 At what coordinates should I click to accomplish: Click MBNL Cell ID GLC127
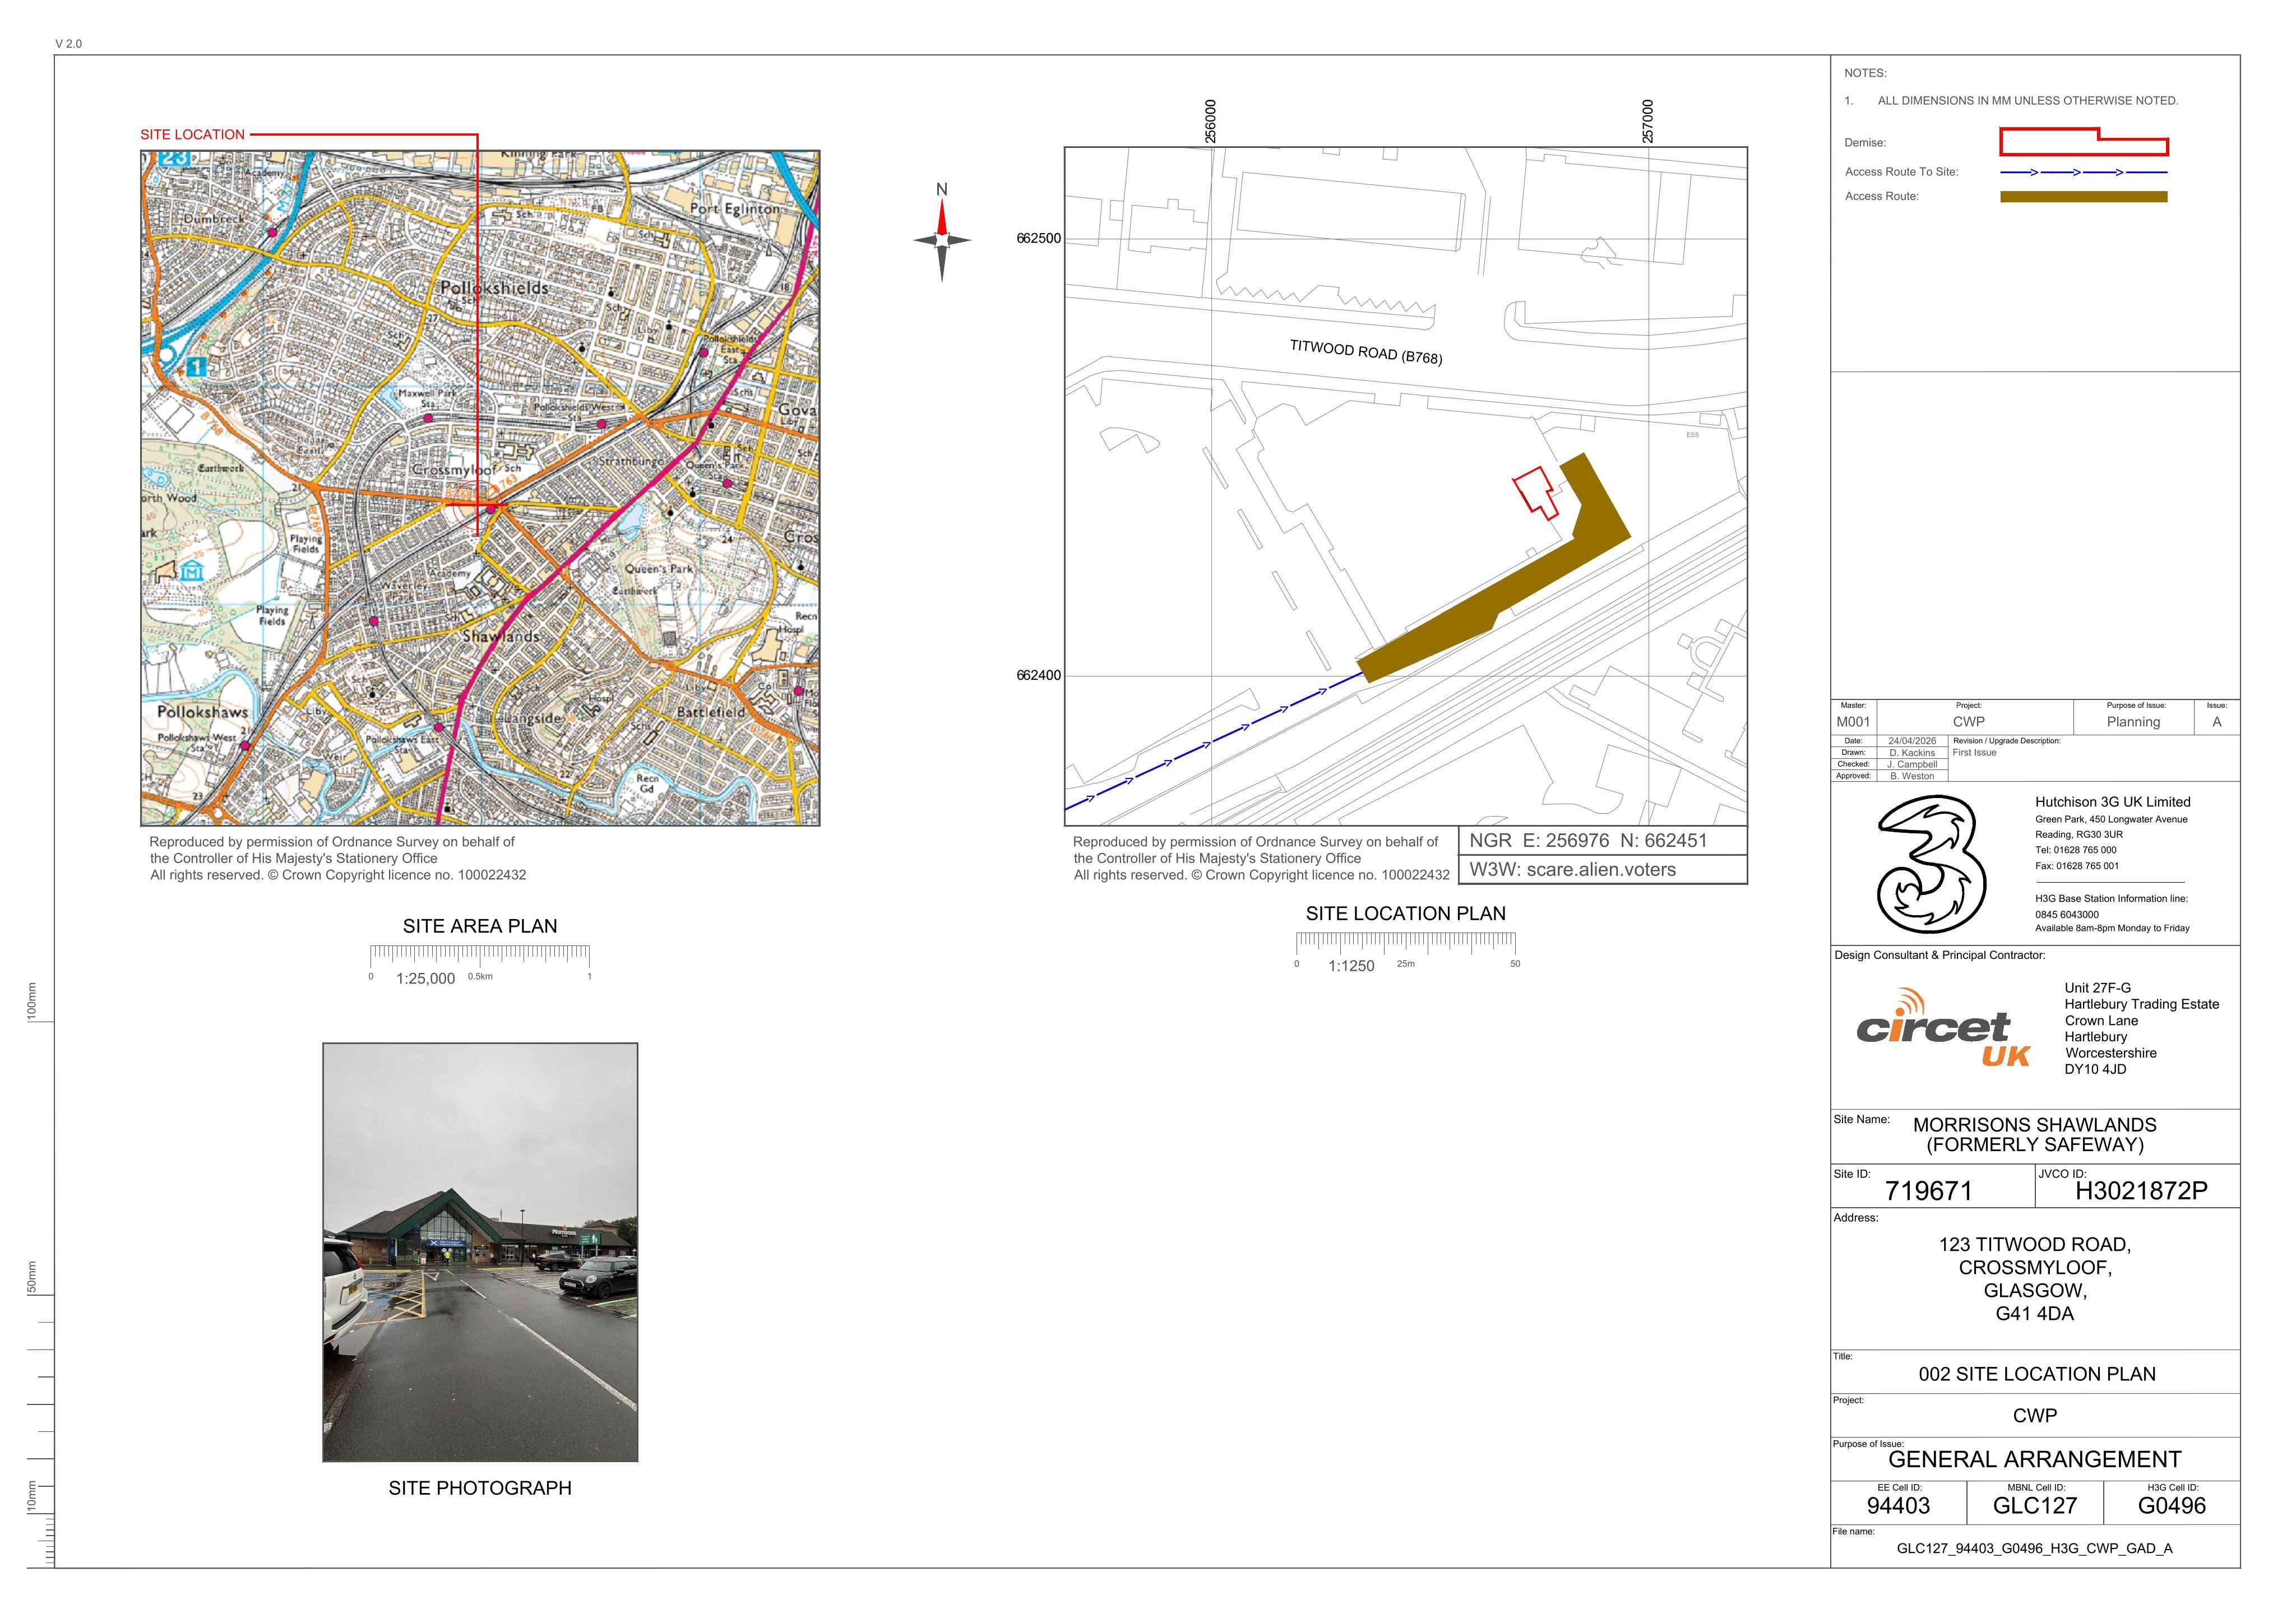(x=2034, y=1506)
